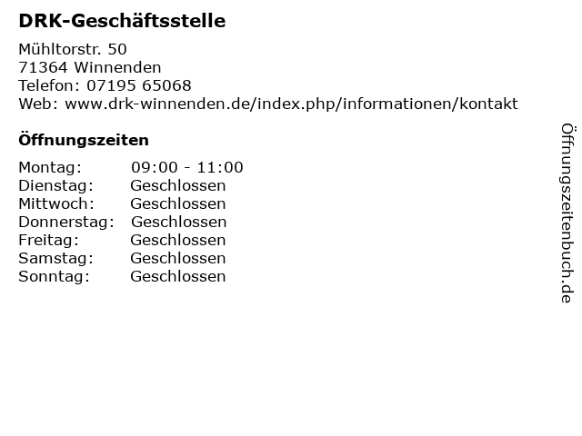Open the www.drk-winnenden.de web address
Screen dimensions: 582x436
tap(291, 104)
